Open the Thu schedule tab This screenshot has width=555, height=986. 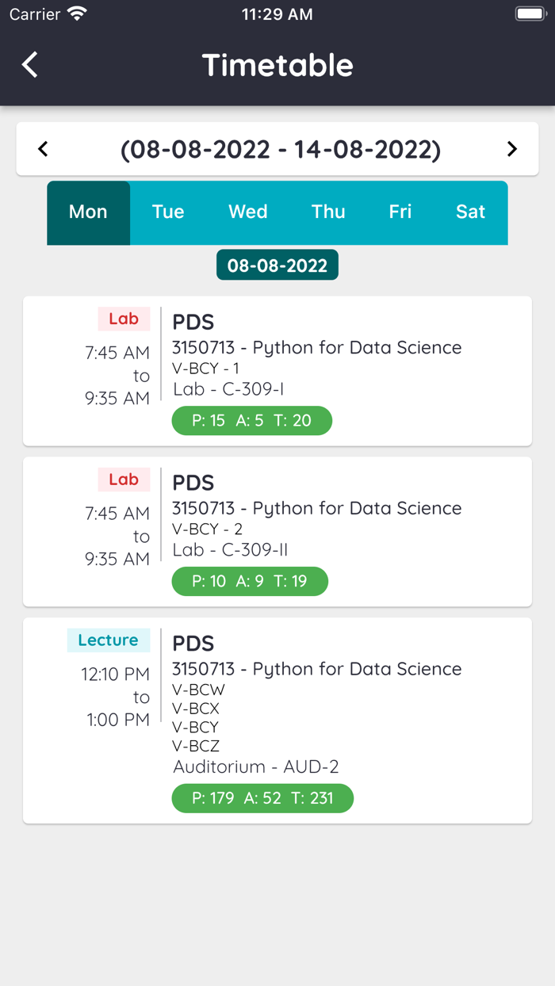[328, 212]
